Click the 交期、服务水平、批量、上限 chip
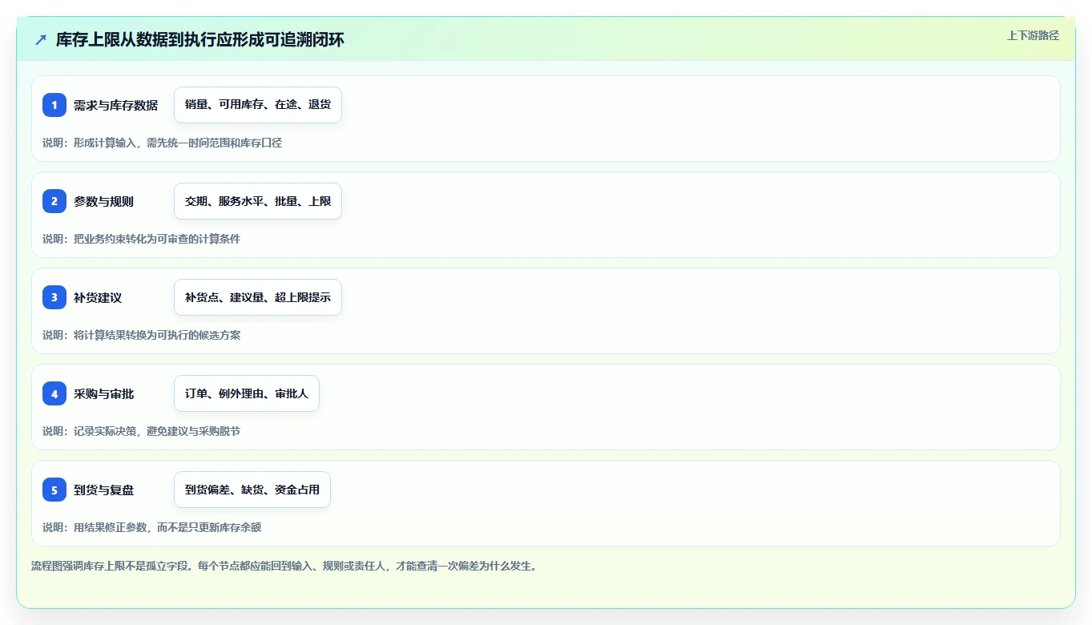 (x=258, y=201)
